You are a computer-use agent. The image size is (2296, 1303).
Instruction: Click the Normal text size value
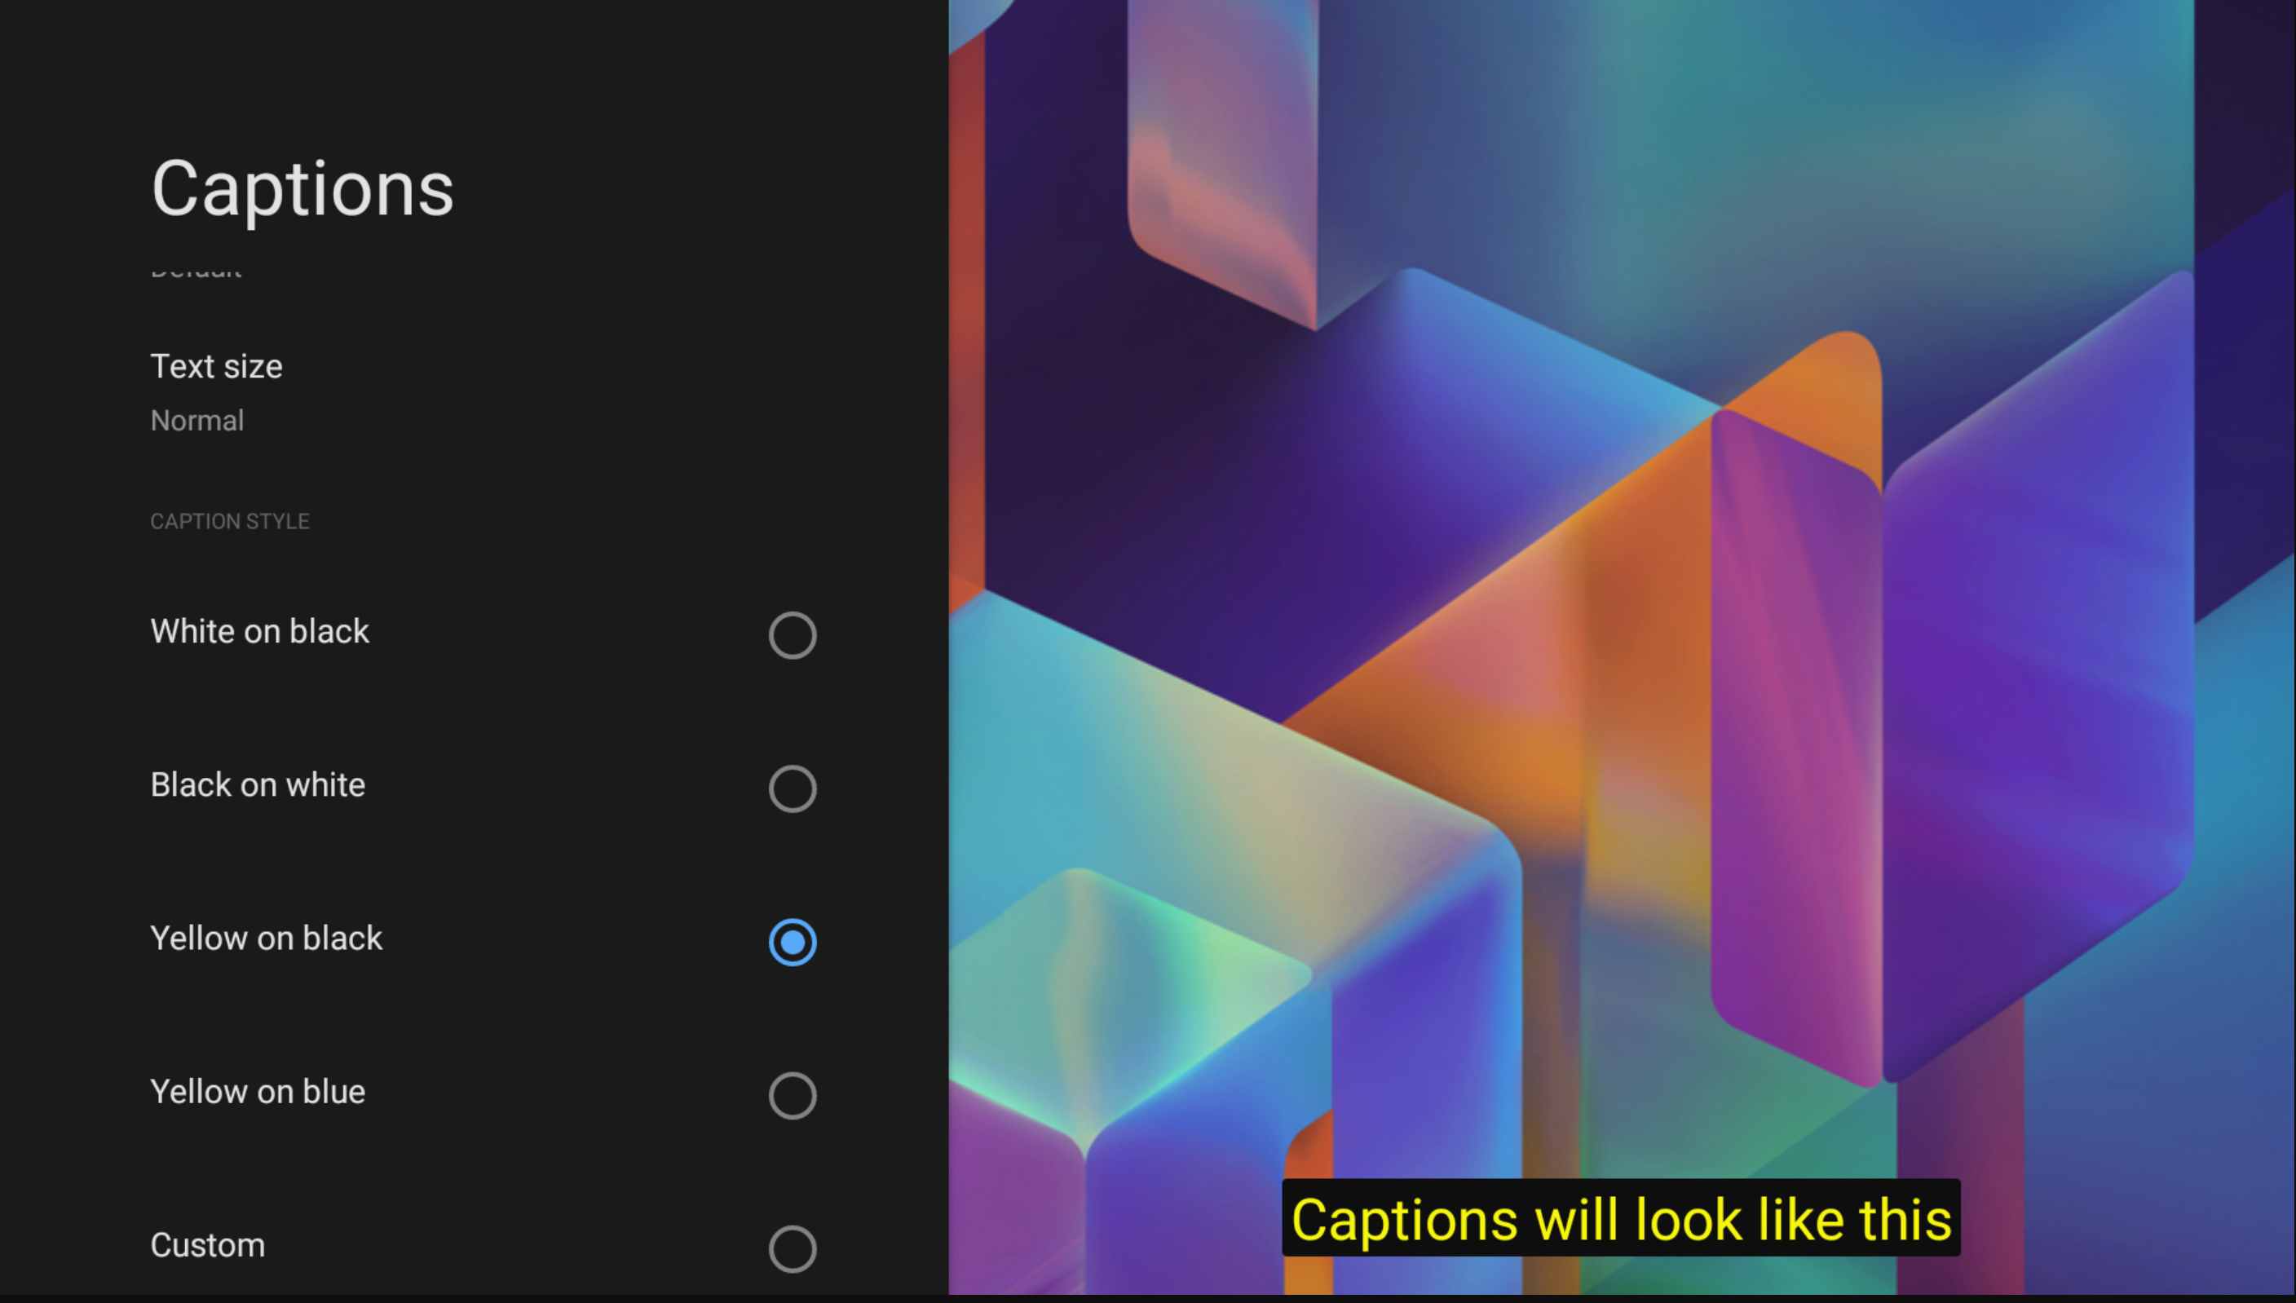click(x=196, y=420)
